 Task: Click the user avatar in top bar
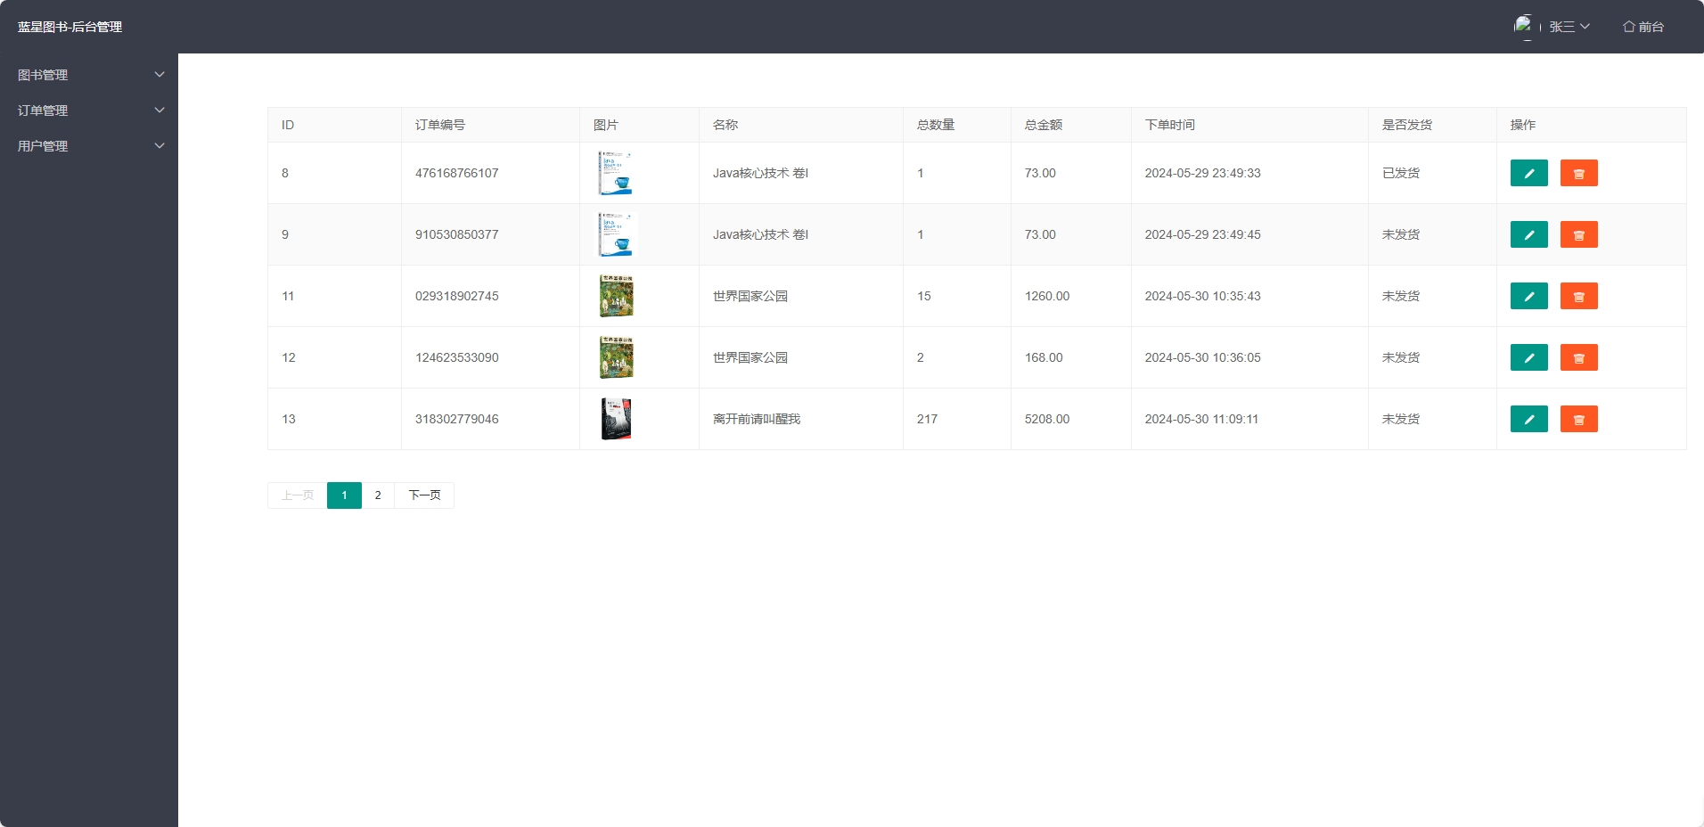tap(1524, 26)
